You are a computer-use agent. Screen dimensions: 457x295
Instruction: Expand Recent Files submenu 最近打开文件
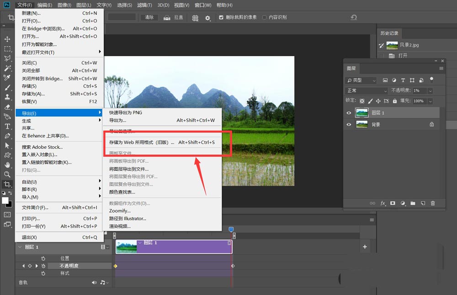(59, 53)
